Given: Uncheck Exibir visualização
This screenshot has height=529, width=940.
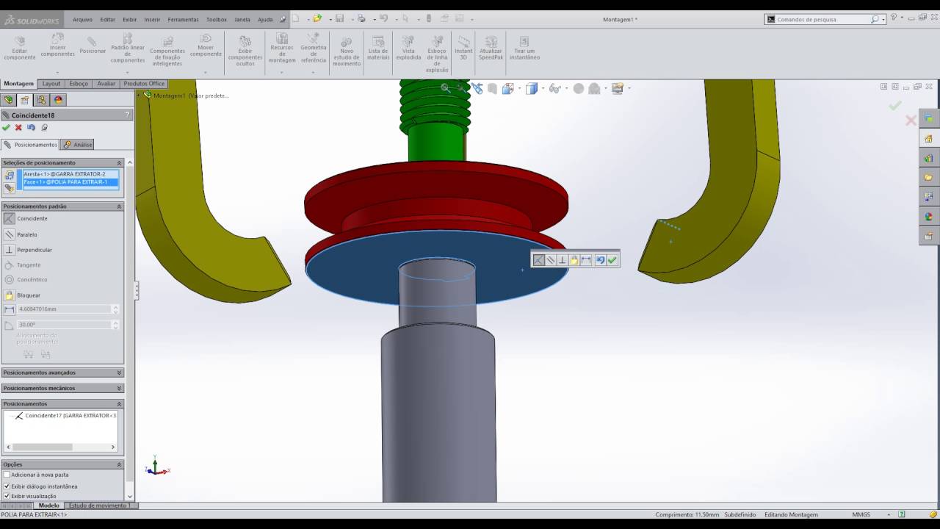Looking at the screenshot, I should pos(7,496).
